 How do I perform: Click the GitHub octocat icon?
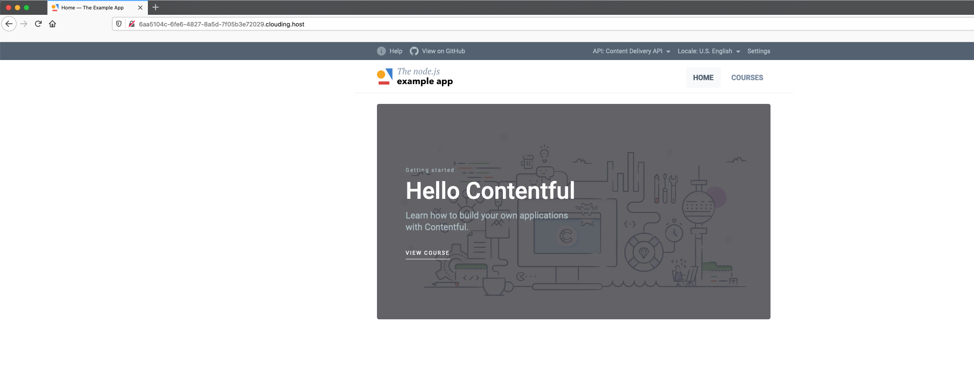coord(414,51)
